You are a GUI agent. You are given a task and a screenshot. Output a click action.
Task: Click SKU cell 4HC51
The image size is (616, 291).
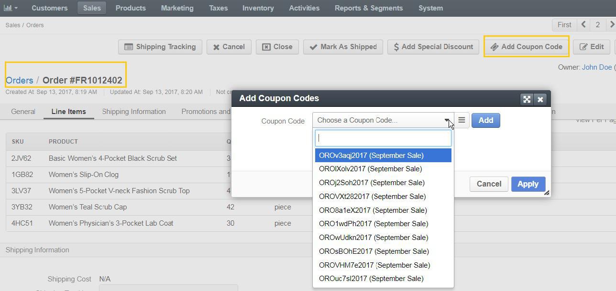click(x=22, y=223)
